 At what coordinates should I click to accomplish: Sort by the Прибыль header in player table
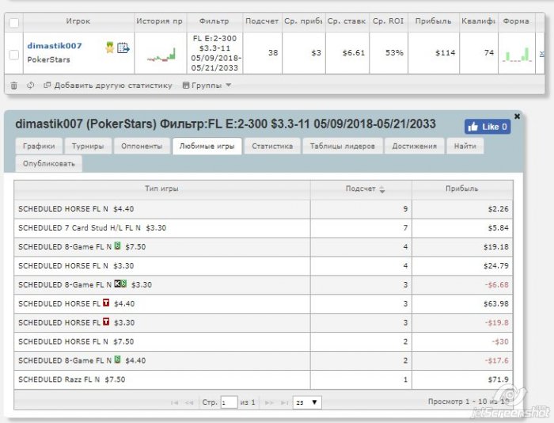click(433, 21)
